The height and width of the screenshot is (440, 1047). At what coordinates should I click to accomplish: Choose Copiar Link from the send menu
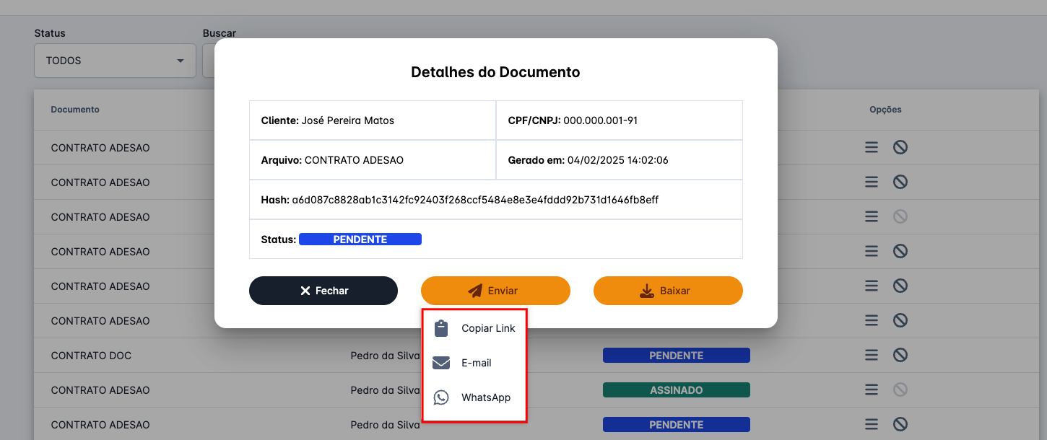(488, 329)
